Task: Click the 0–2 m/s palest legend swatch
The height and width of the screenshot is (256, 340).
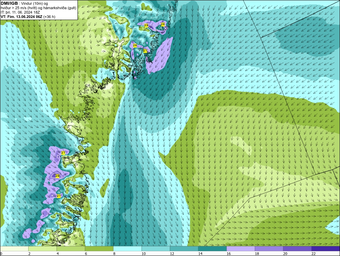Action: pyautogui.click(x=14, y=249)
